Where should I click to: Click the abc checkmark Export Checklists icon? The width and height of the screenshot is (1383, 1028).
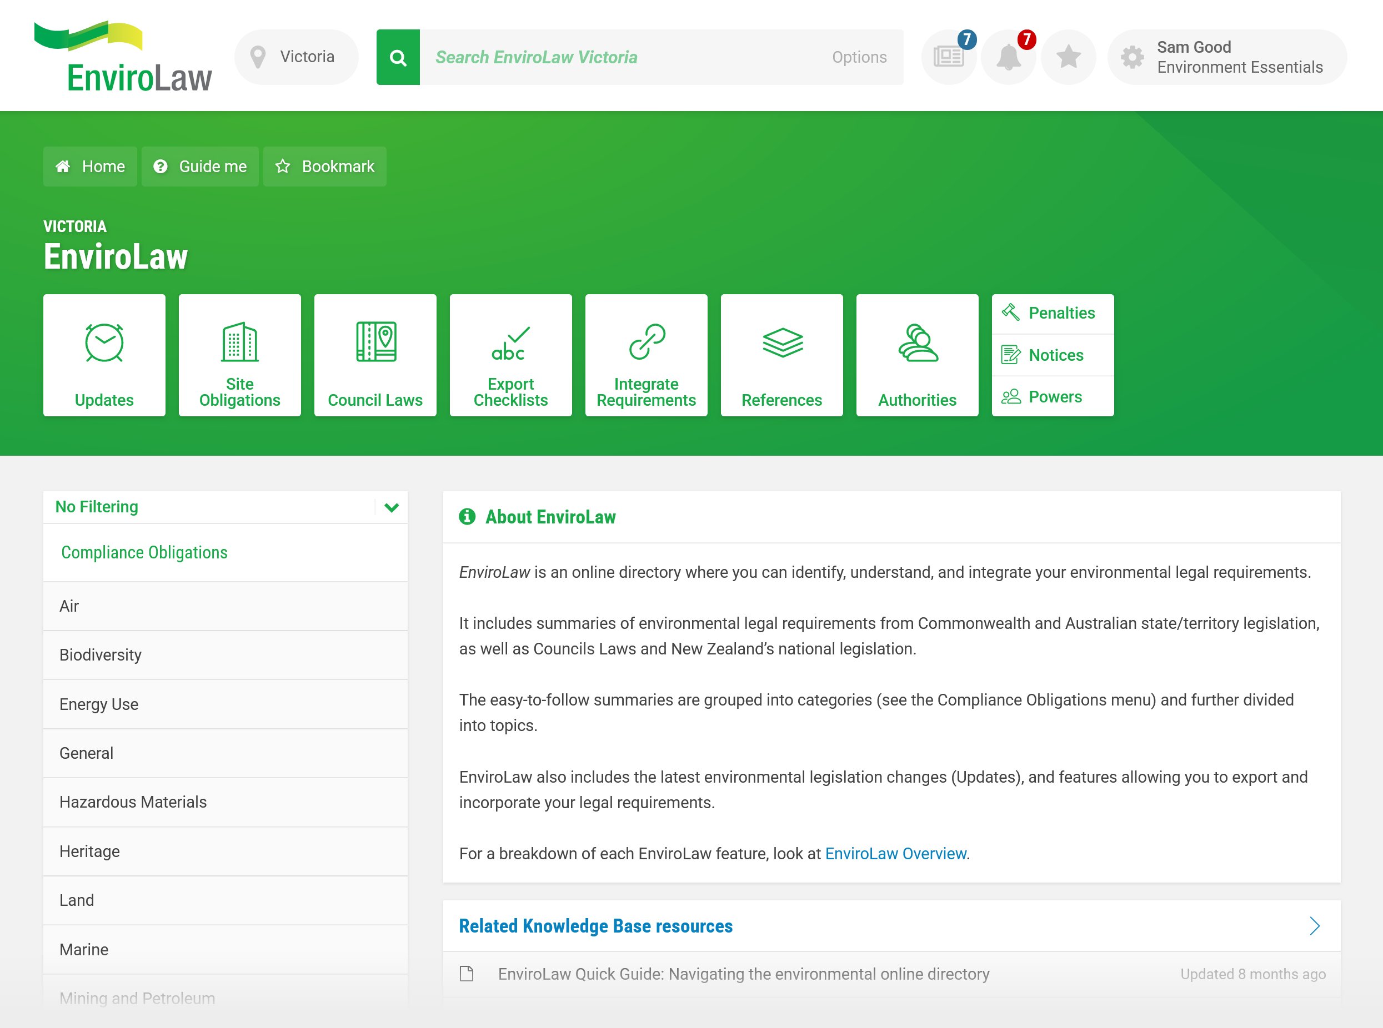[510, 344]
